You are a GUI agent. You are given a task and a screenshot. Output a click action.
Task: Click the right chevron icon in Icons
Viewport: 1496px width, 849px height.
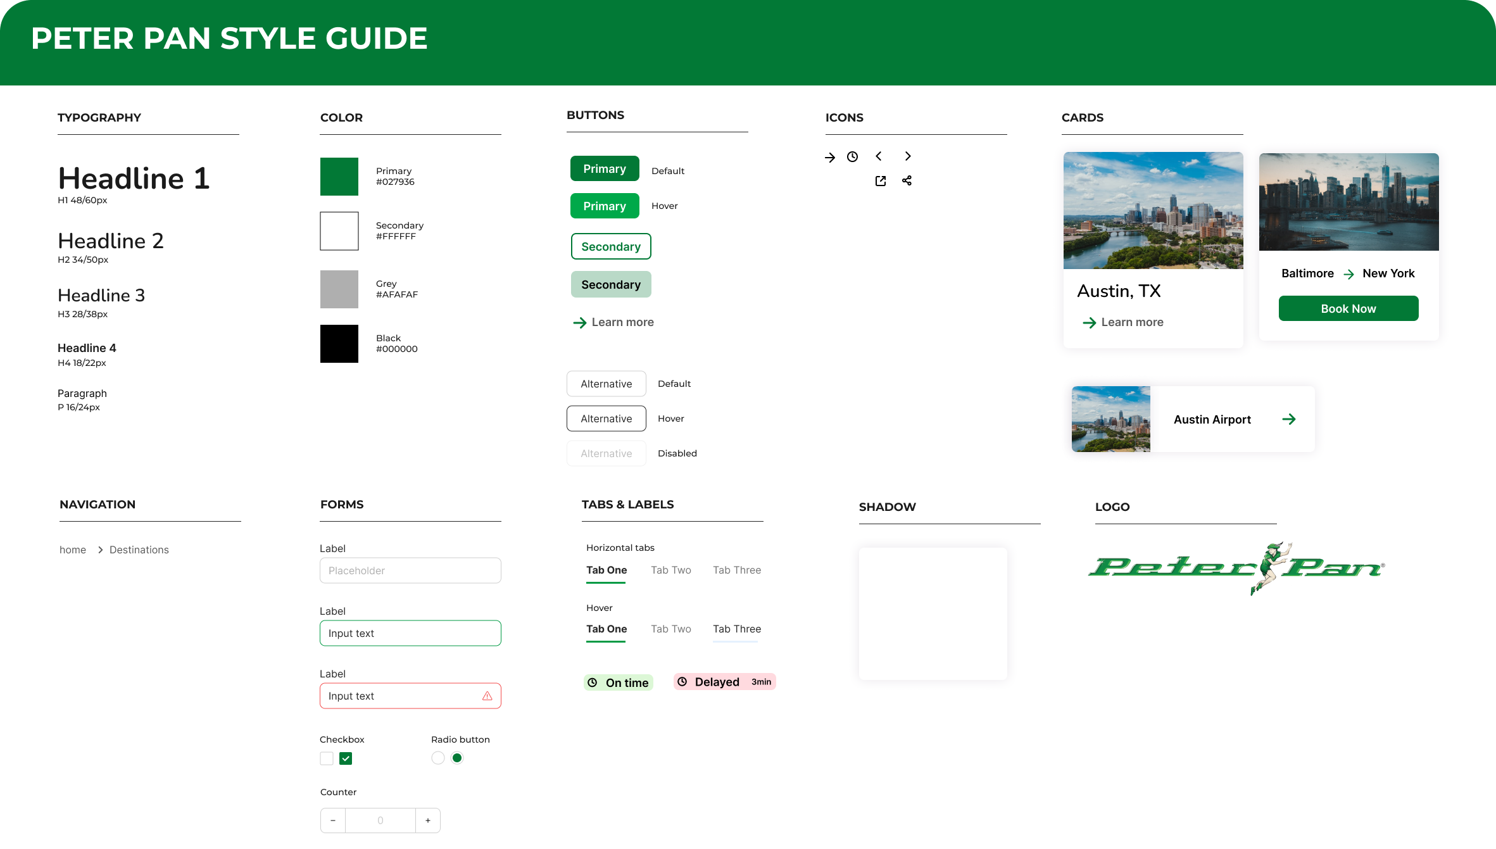pos(908,156)
